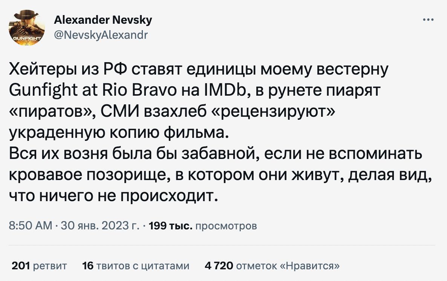This screenshot has height=281, width=447.
Task: Open the твитов с цитатами list
Action: [142, 266]
